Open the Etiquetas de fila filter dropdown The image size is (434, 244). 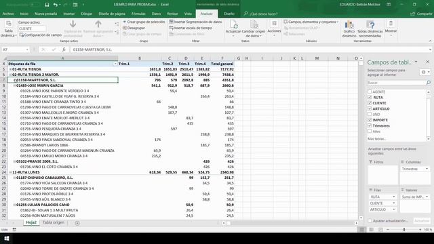(115, 64)
